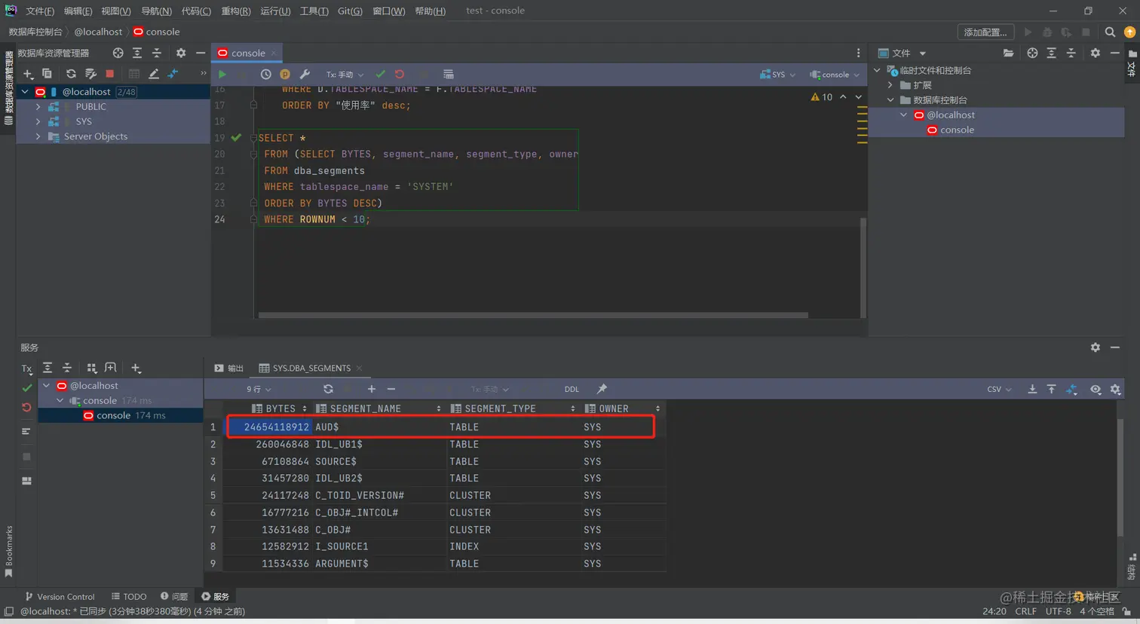This screenshot has width=1140, height=624.
Task: Collapse the 数据库控制台 folder in Files panel
Action: (890, 100)
